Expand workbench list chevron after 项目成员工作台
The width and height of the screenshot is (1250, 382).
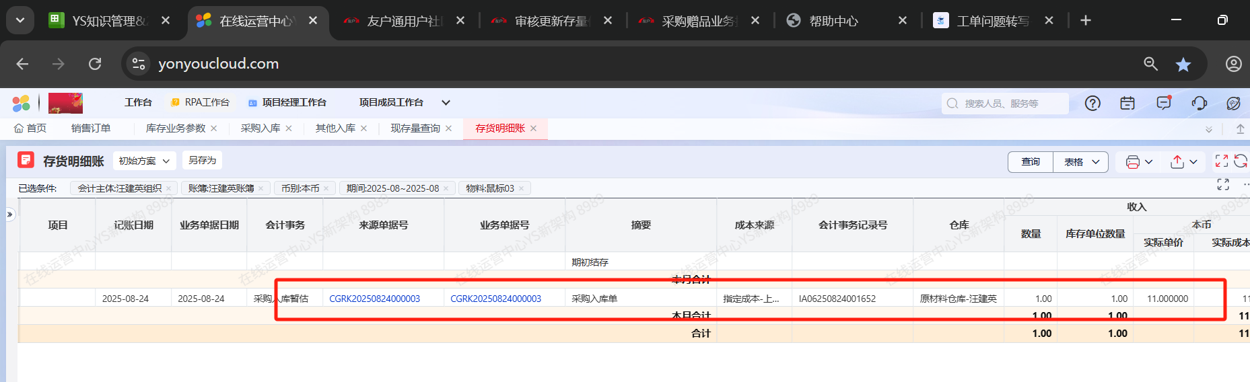[x=446, y=103]
